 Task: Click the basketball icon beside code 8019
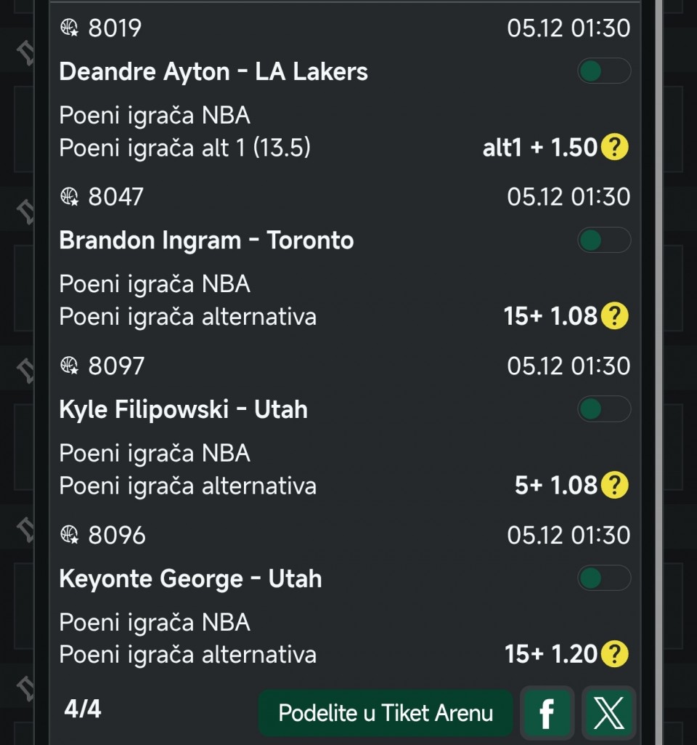pyautogui.click(x=69, y=28)
